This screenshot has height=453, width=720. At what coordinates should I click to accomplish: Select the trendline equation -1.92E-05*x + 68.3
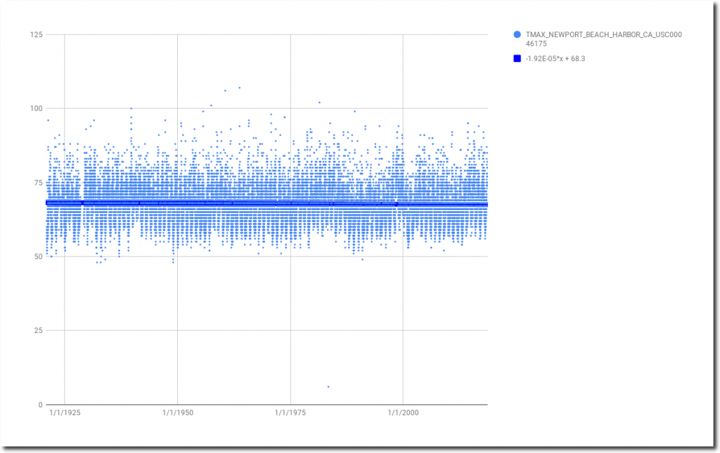point(555,59)
